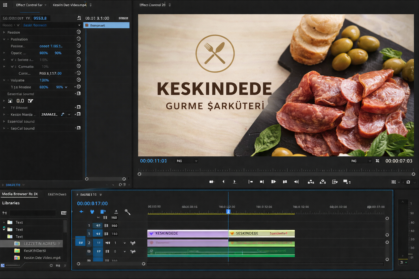Screen dimensions: 419x279
Task: Click the step back arrow in transport controls
Action: click(x=223, y=182)
